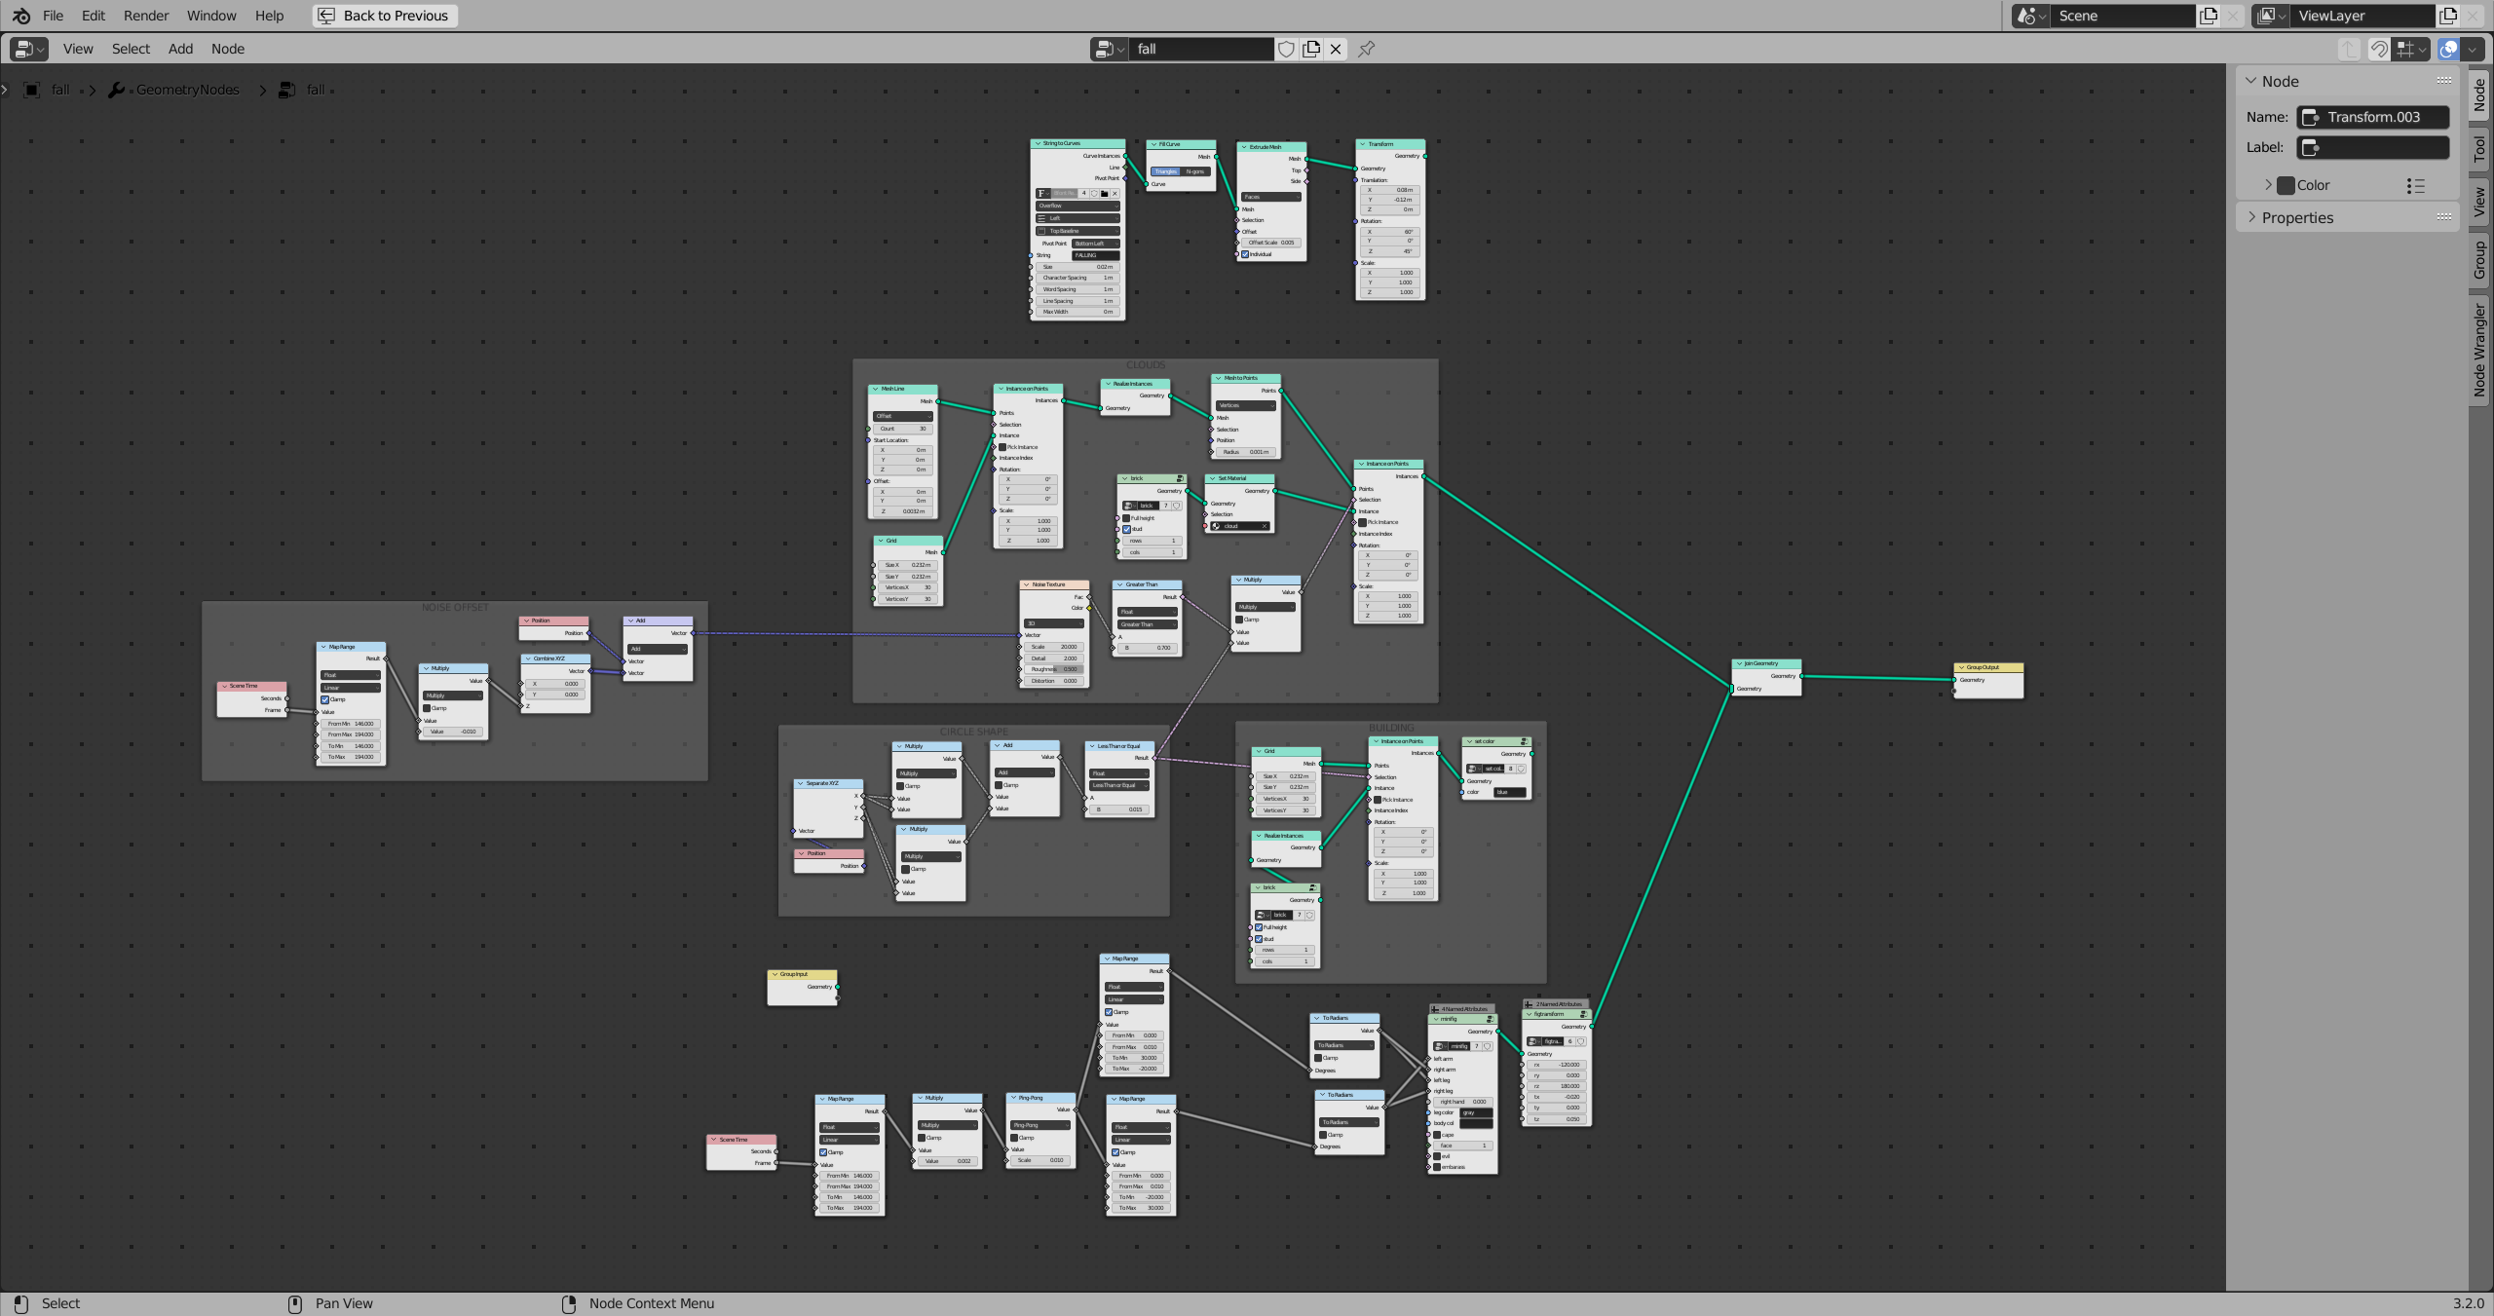Viewport: 2494px width, 1316px height.
Task: Open the Select menu in node editor
Action: pyautogui.click(x=131, y=49)
